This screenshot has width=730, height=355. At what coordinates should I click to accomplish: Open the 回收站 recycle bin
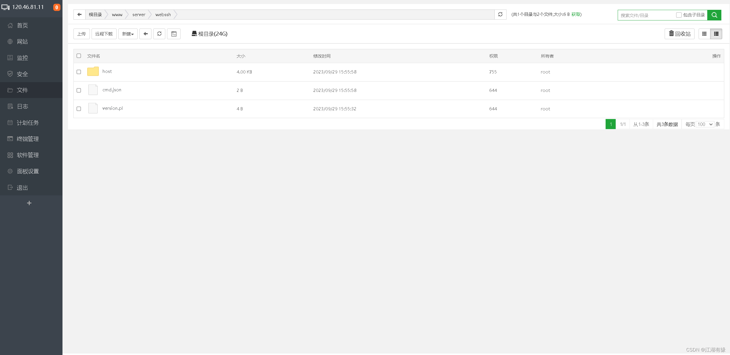point(679,34)
